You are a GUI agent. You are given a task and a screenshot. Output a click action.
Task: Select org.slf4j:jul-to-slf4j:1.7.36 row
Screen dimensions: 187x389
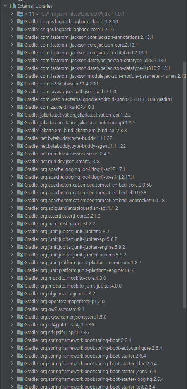tap(91, 324)
